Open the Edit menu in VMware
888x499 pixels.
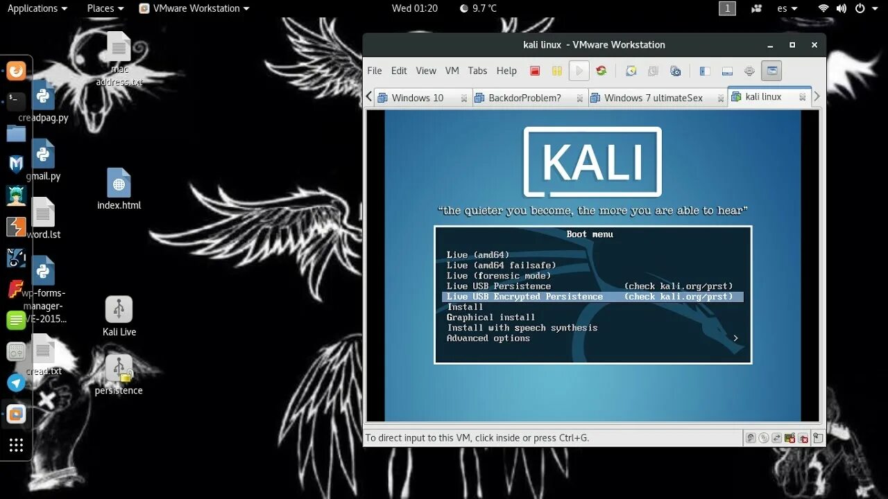(x=399, y=71)
